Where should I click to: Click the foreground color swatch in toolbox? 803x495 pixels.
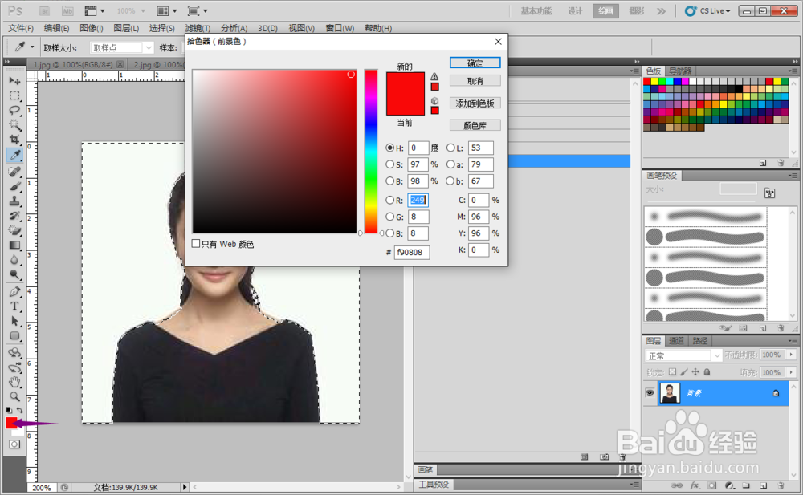click(x=10, y=422)
